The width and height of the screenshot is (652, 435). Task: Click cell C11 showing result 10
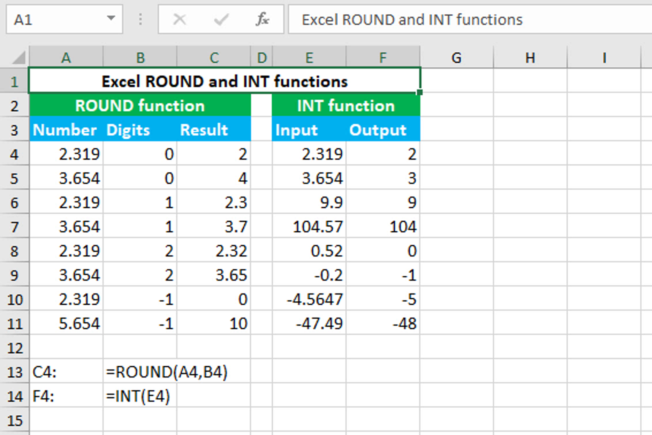(x=214, y=323)
